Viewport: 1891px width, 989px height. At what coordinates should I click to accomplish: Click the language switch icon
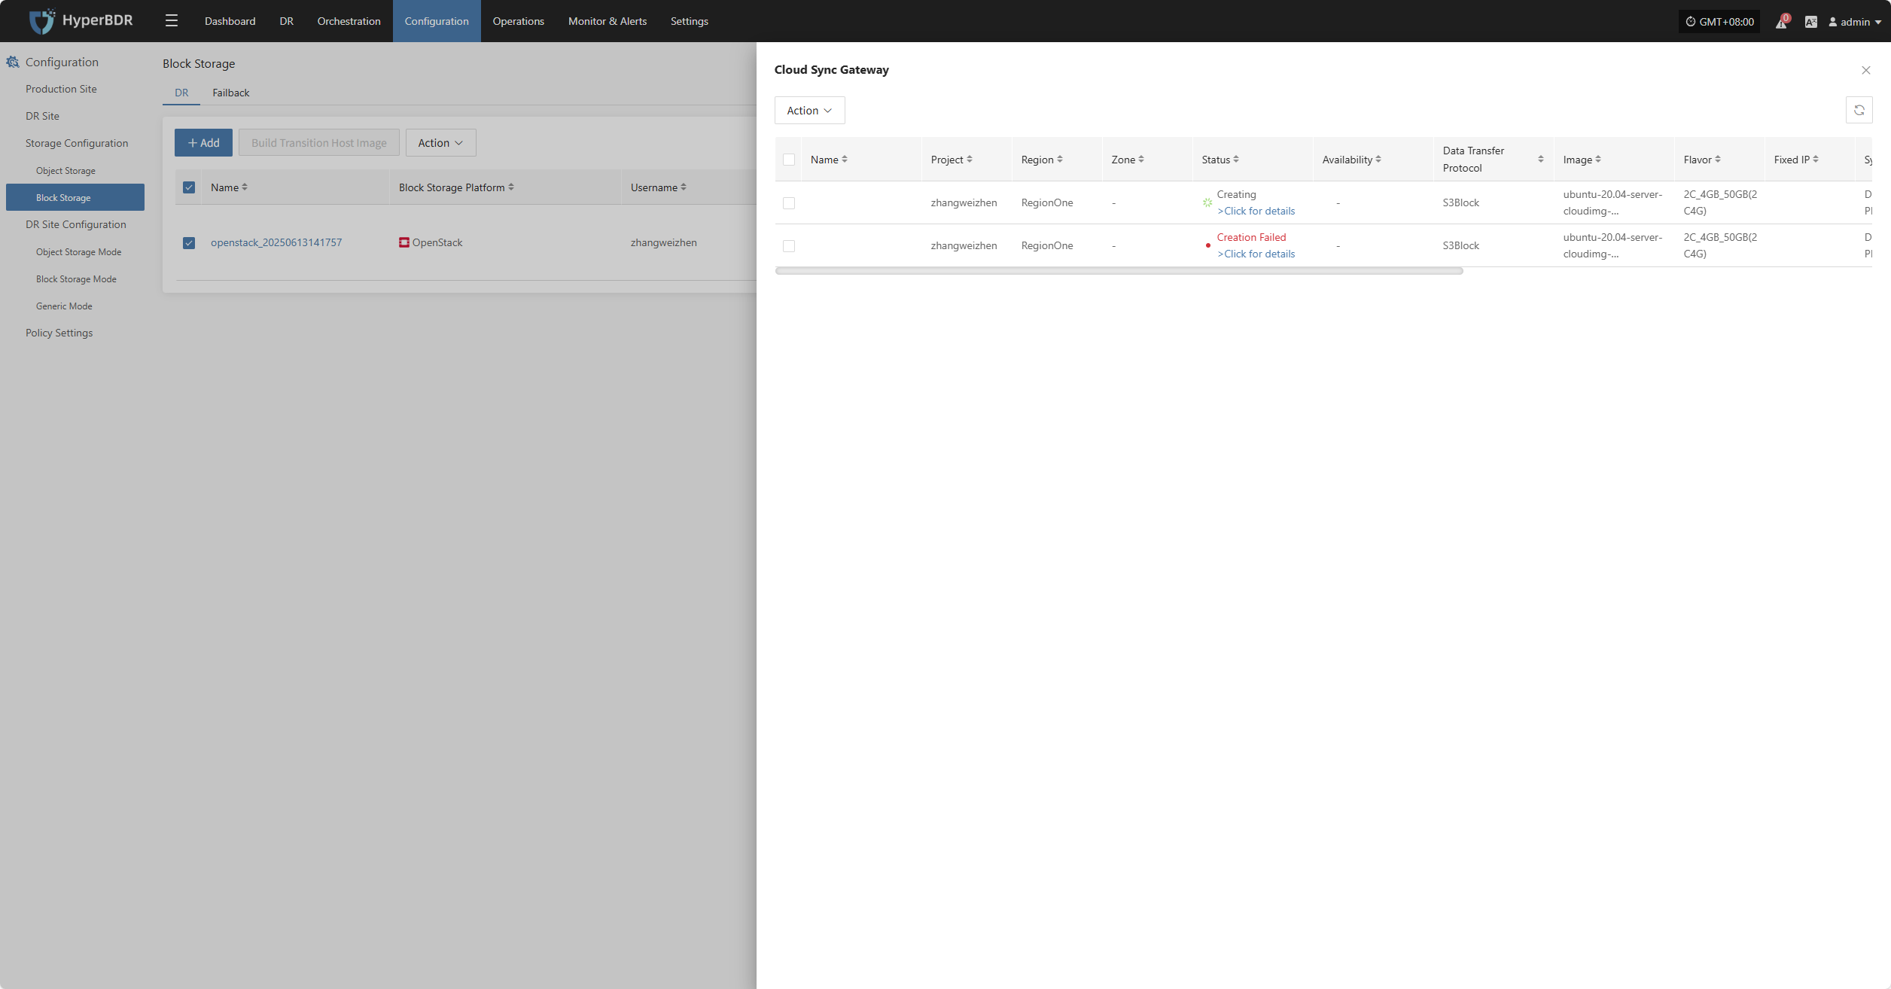coord(1811,22)
